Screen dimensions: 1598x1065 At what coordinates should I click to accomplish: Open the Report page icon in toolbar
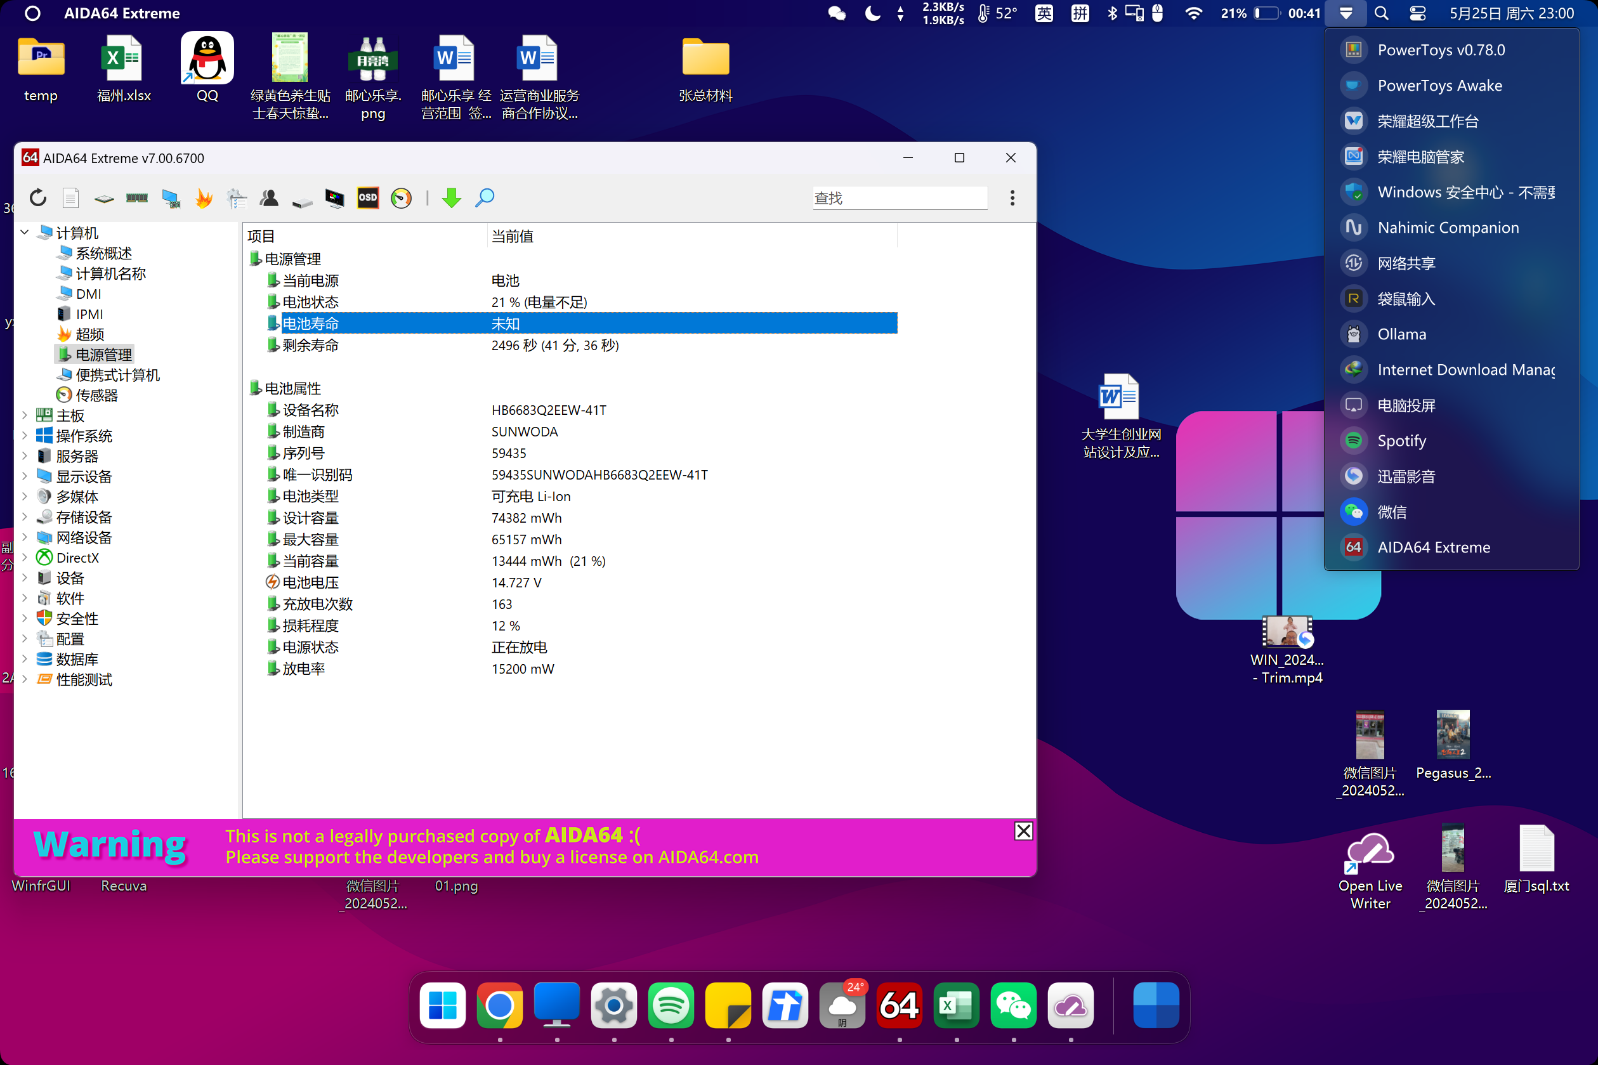[x=70, y=198]
